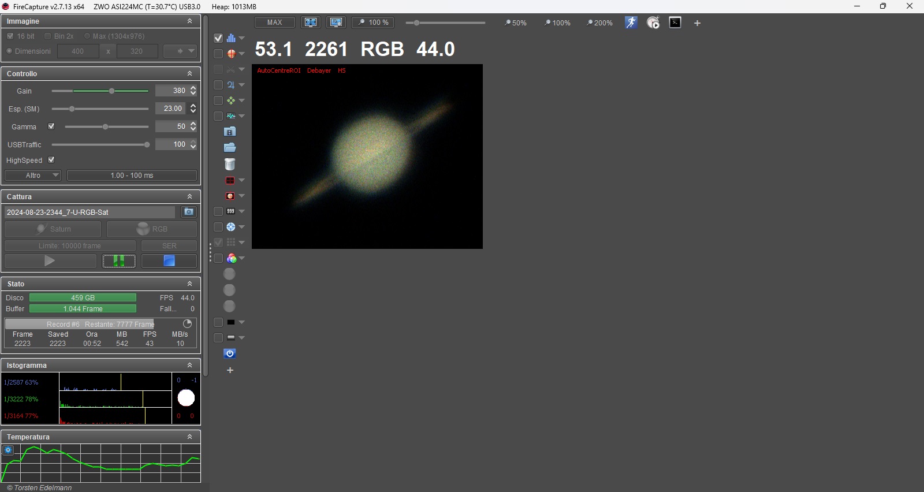Set zoom to the 50% preset
This screenshot has height=492, width=924.
point(515,23)
